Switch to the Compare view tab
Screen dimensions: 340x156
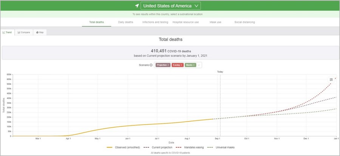pos(24,33)
